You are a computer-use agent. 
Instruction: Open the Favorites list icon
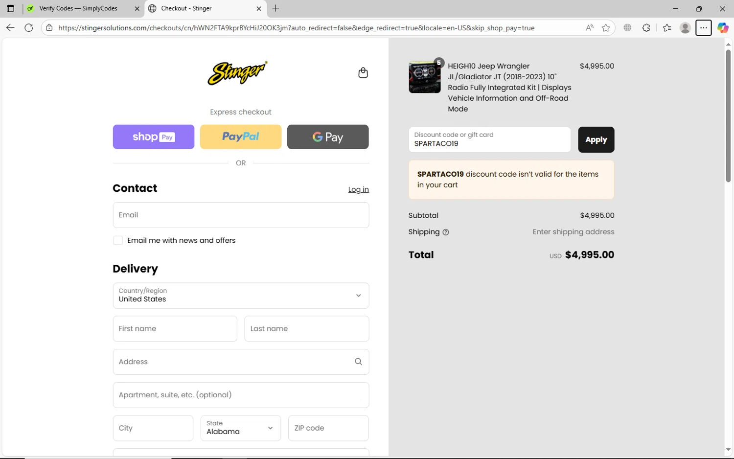(667, 28)
